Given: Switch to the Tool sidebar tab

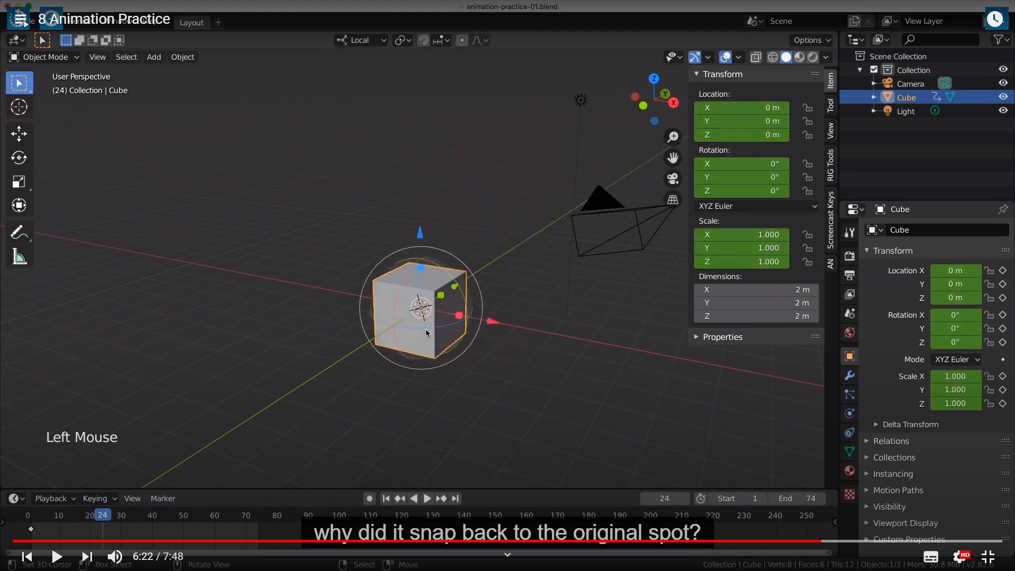Looking at the screenshot, I should pos(831,105).
